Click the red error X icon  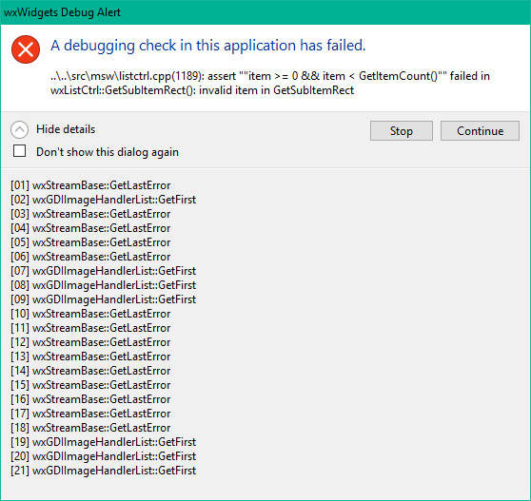point(26,49)
